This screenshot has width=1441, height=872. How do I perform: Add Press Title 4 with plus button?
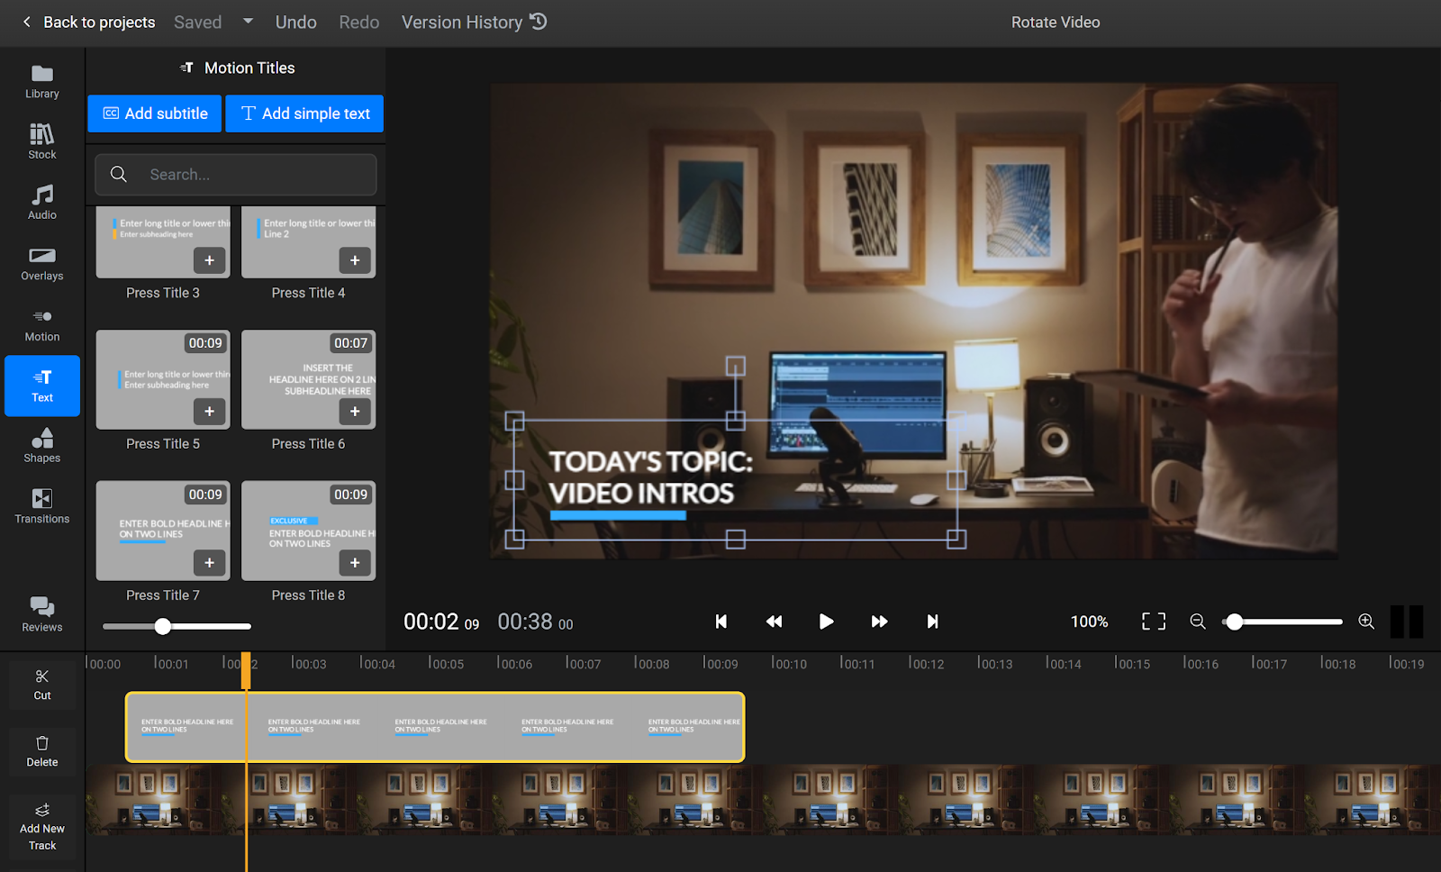click(x=355, y=260)
